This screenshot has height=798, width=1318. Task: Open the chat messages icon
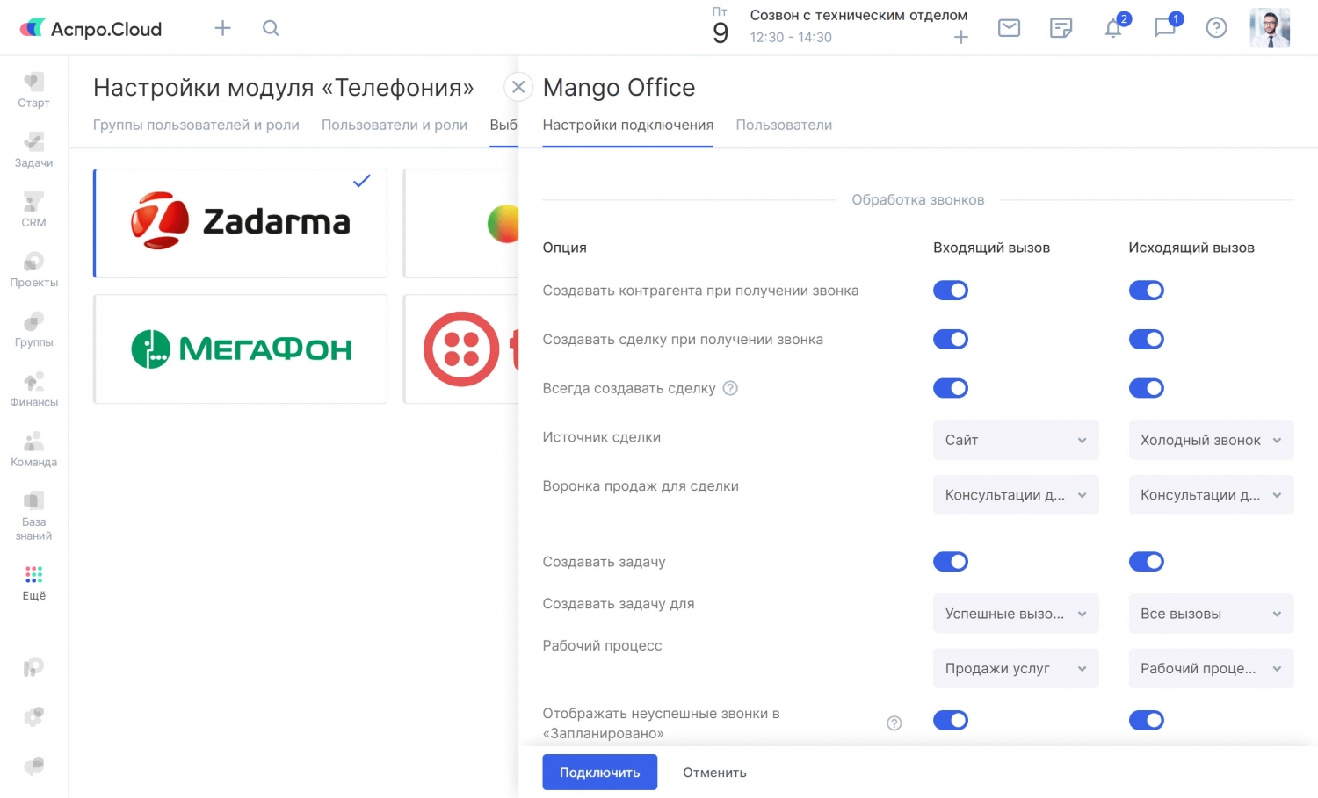1165,28
